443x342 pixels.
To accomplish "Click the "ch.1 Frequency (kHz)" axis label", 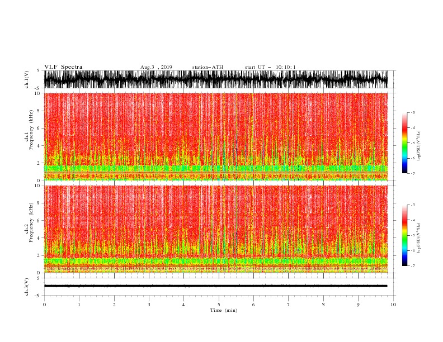I will (29, 130).
